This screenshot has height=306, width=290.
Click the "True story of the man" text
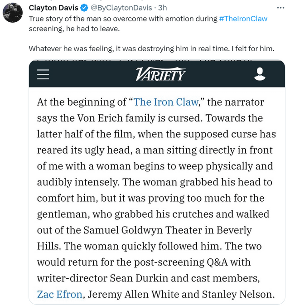[x=68, y=19]
